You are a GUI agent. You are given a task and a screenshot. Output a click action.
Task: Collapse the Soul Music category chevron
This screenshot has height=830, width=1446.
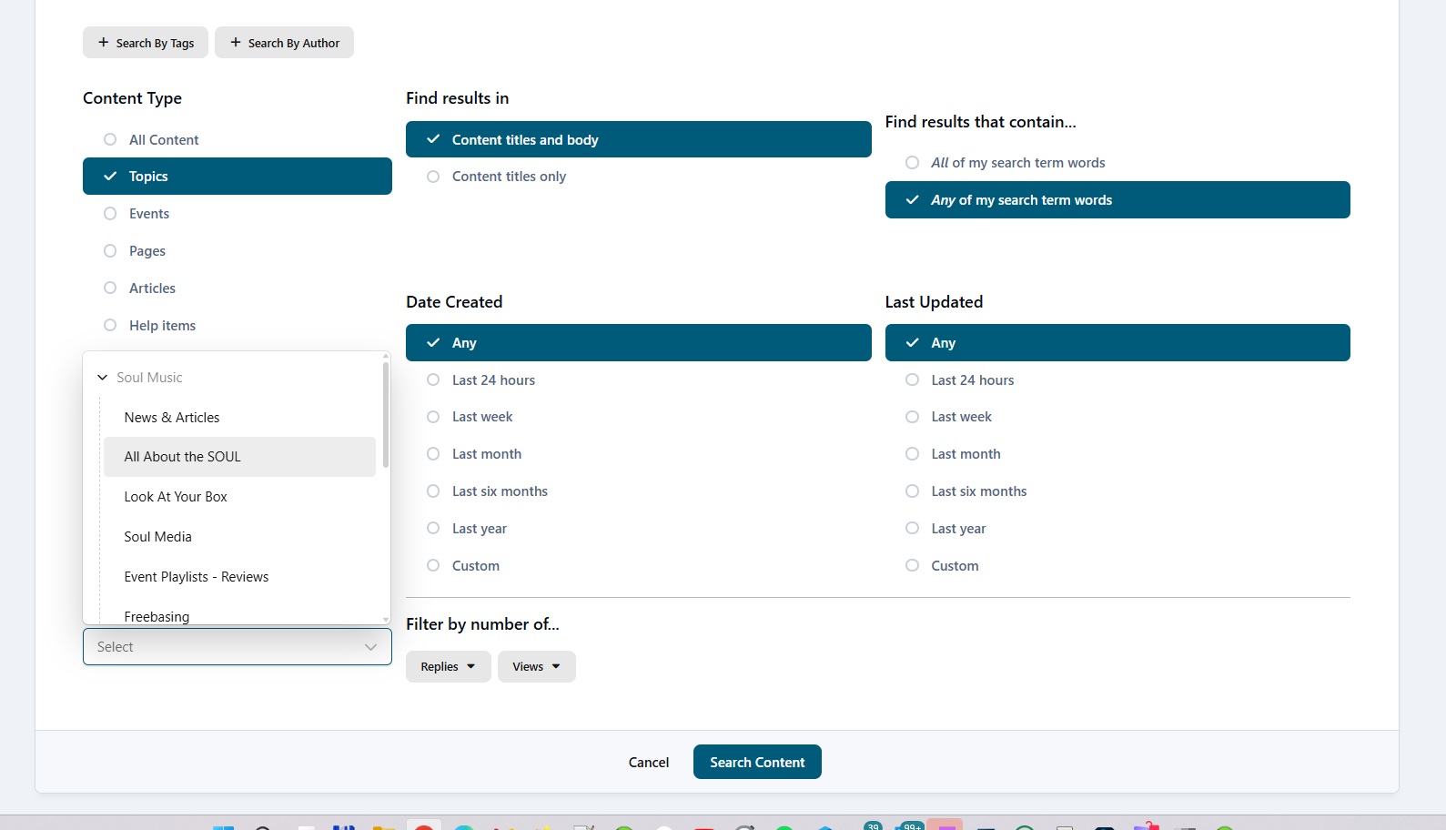(103, 378)
